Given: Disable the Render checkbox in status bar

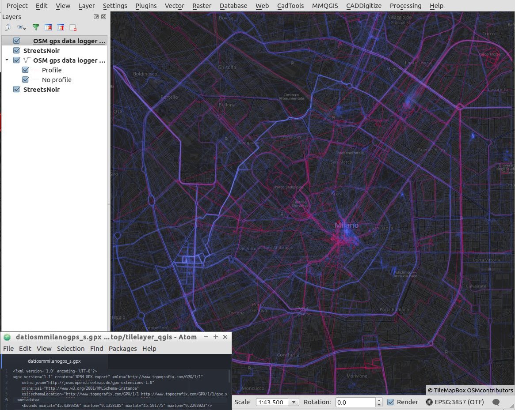Looking at the screenshot, I should (391, 402).
